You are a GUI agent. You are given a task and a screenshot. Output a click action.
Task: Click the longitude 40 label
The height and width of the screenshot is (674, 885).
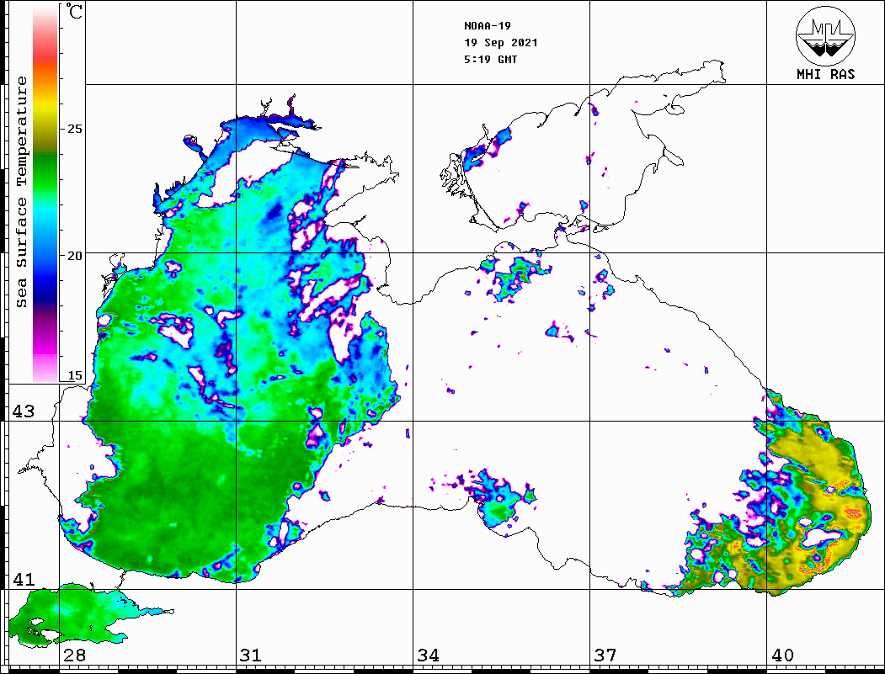[782, 655]
